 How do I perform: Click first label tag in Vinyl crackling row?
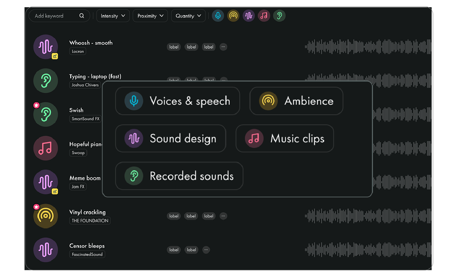point(174,216)
